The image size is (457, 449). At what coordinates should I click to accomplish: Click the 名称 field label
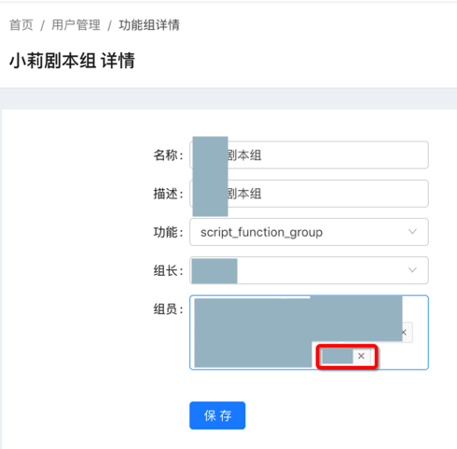tap(168, 155)
